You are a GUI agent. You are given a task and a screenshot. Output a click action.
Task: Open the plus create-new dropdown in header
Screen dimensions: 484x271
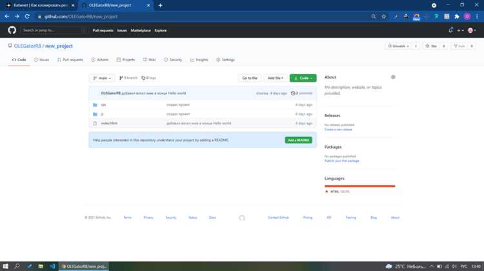460,30
